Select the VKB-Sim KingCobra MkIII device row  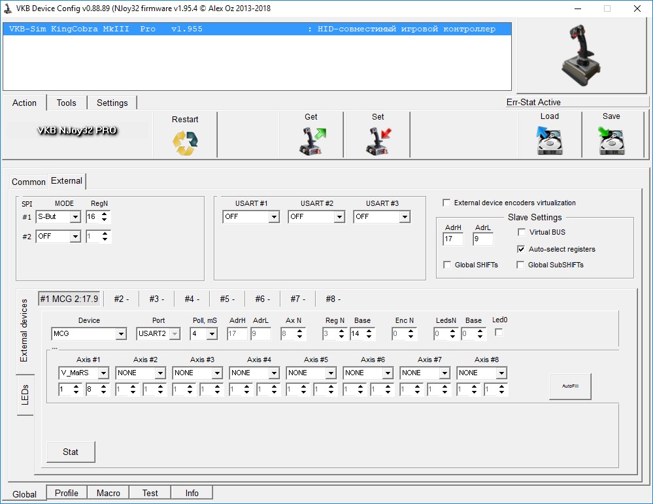(257, 29)
